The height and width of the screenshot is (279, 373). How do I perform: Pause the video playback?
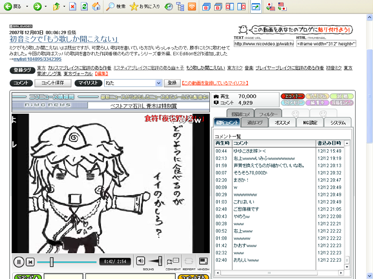click(x=19, y=262)
